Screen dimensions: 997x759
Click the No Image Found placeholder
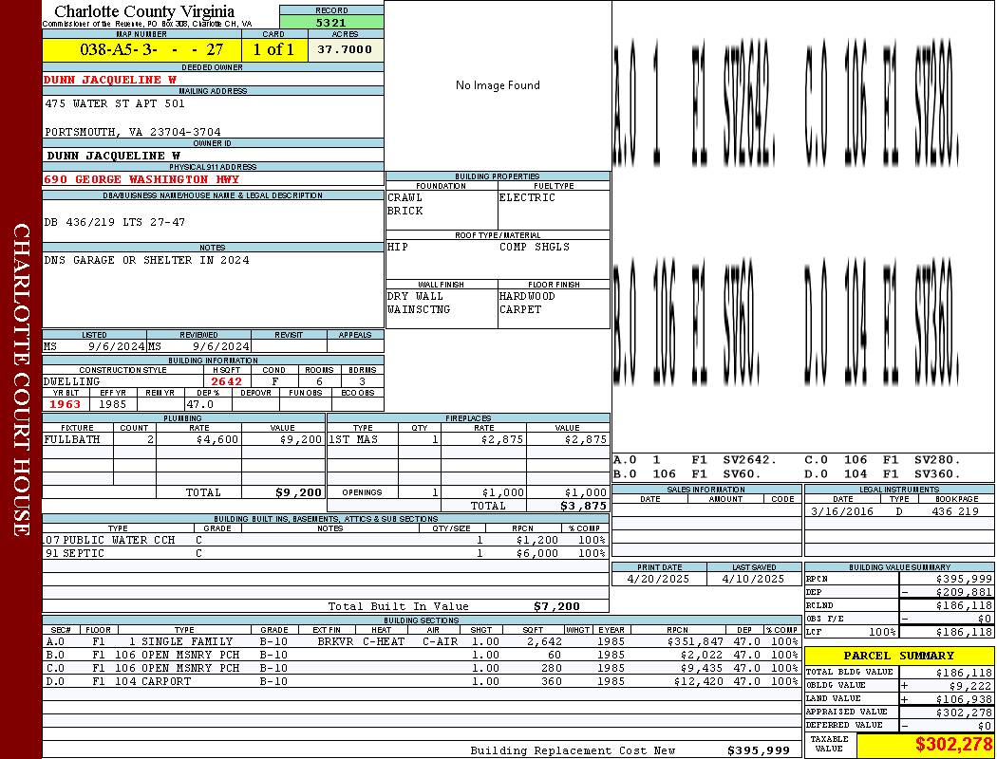click(498, 85)
